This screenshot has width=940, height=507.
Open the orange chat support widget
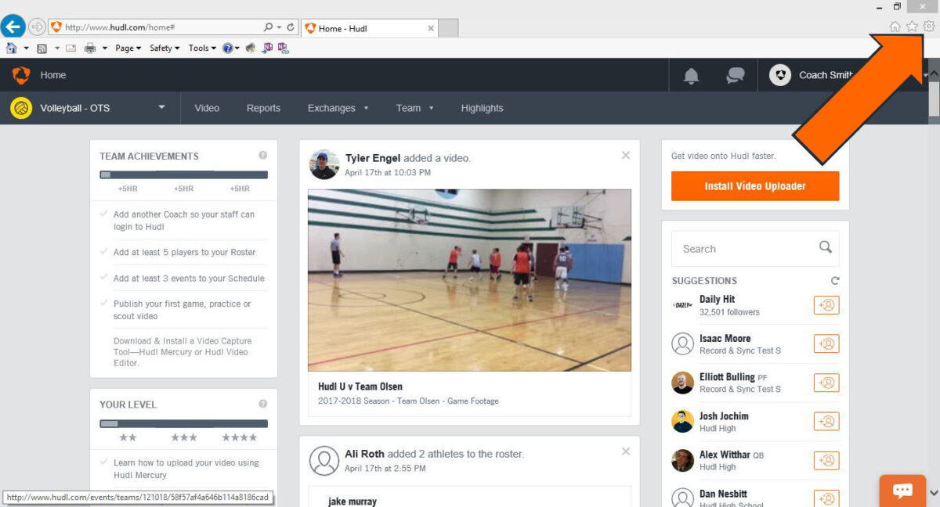click(x=902, y=491)
